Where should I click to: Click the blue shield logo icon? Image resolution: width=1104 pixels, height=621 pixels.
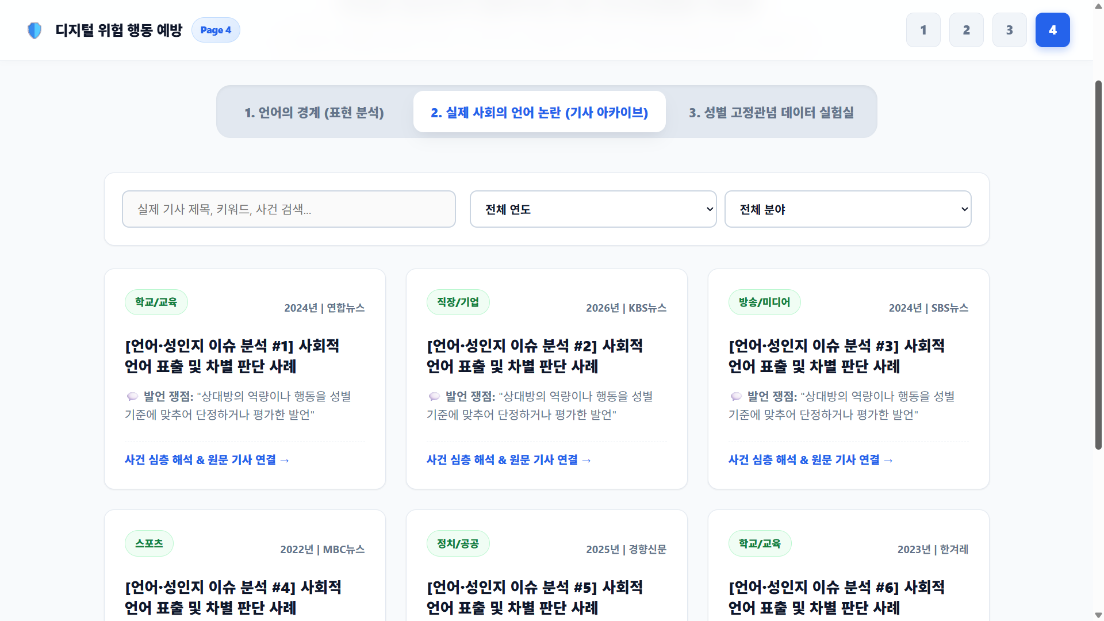pos(34,30)
